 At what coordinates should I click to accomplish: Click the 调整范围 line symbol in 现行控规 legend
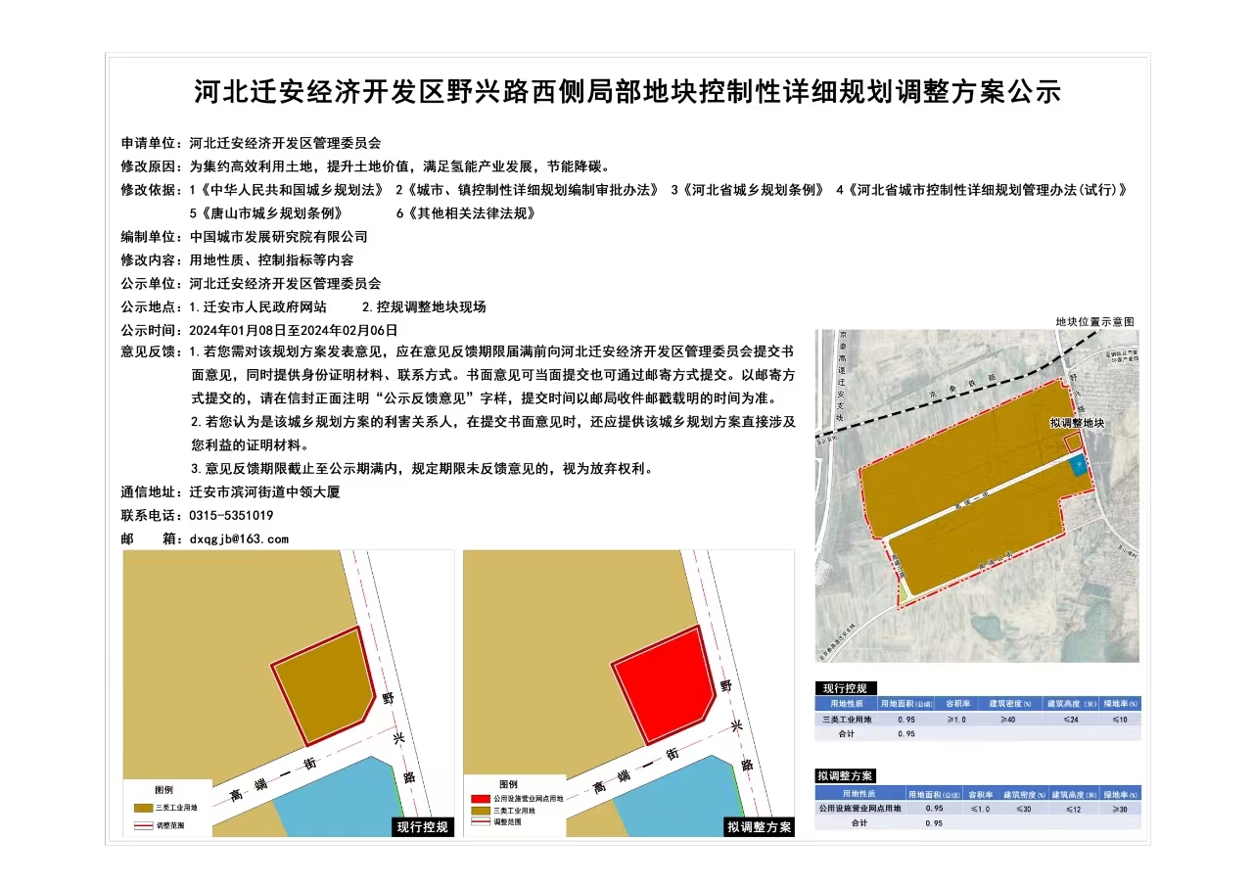[143, 825]
